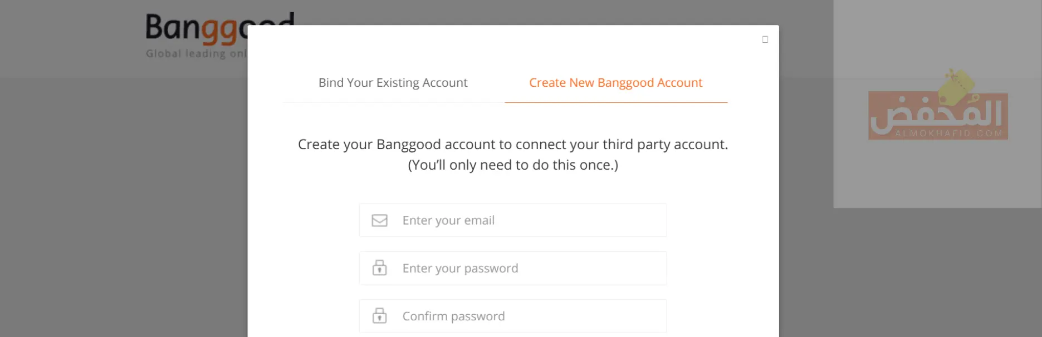Close the account dialog with corner icon
Viewport: 1042px width, 337px height.
click(x=765, y=39)
